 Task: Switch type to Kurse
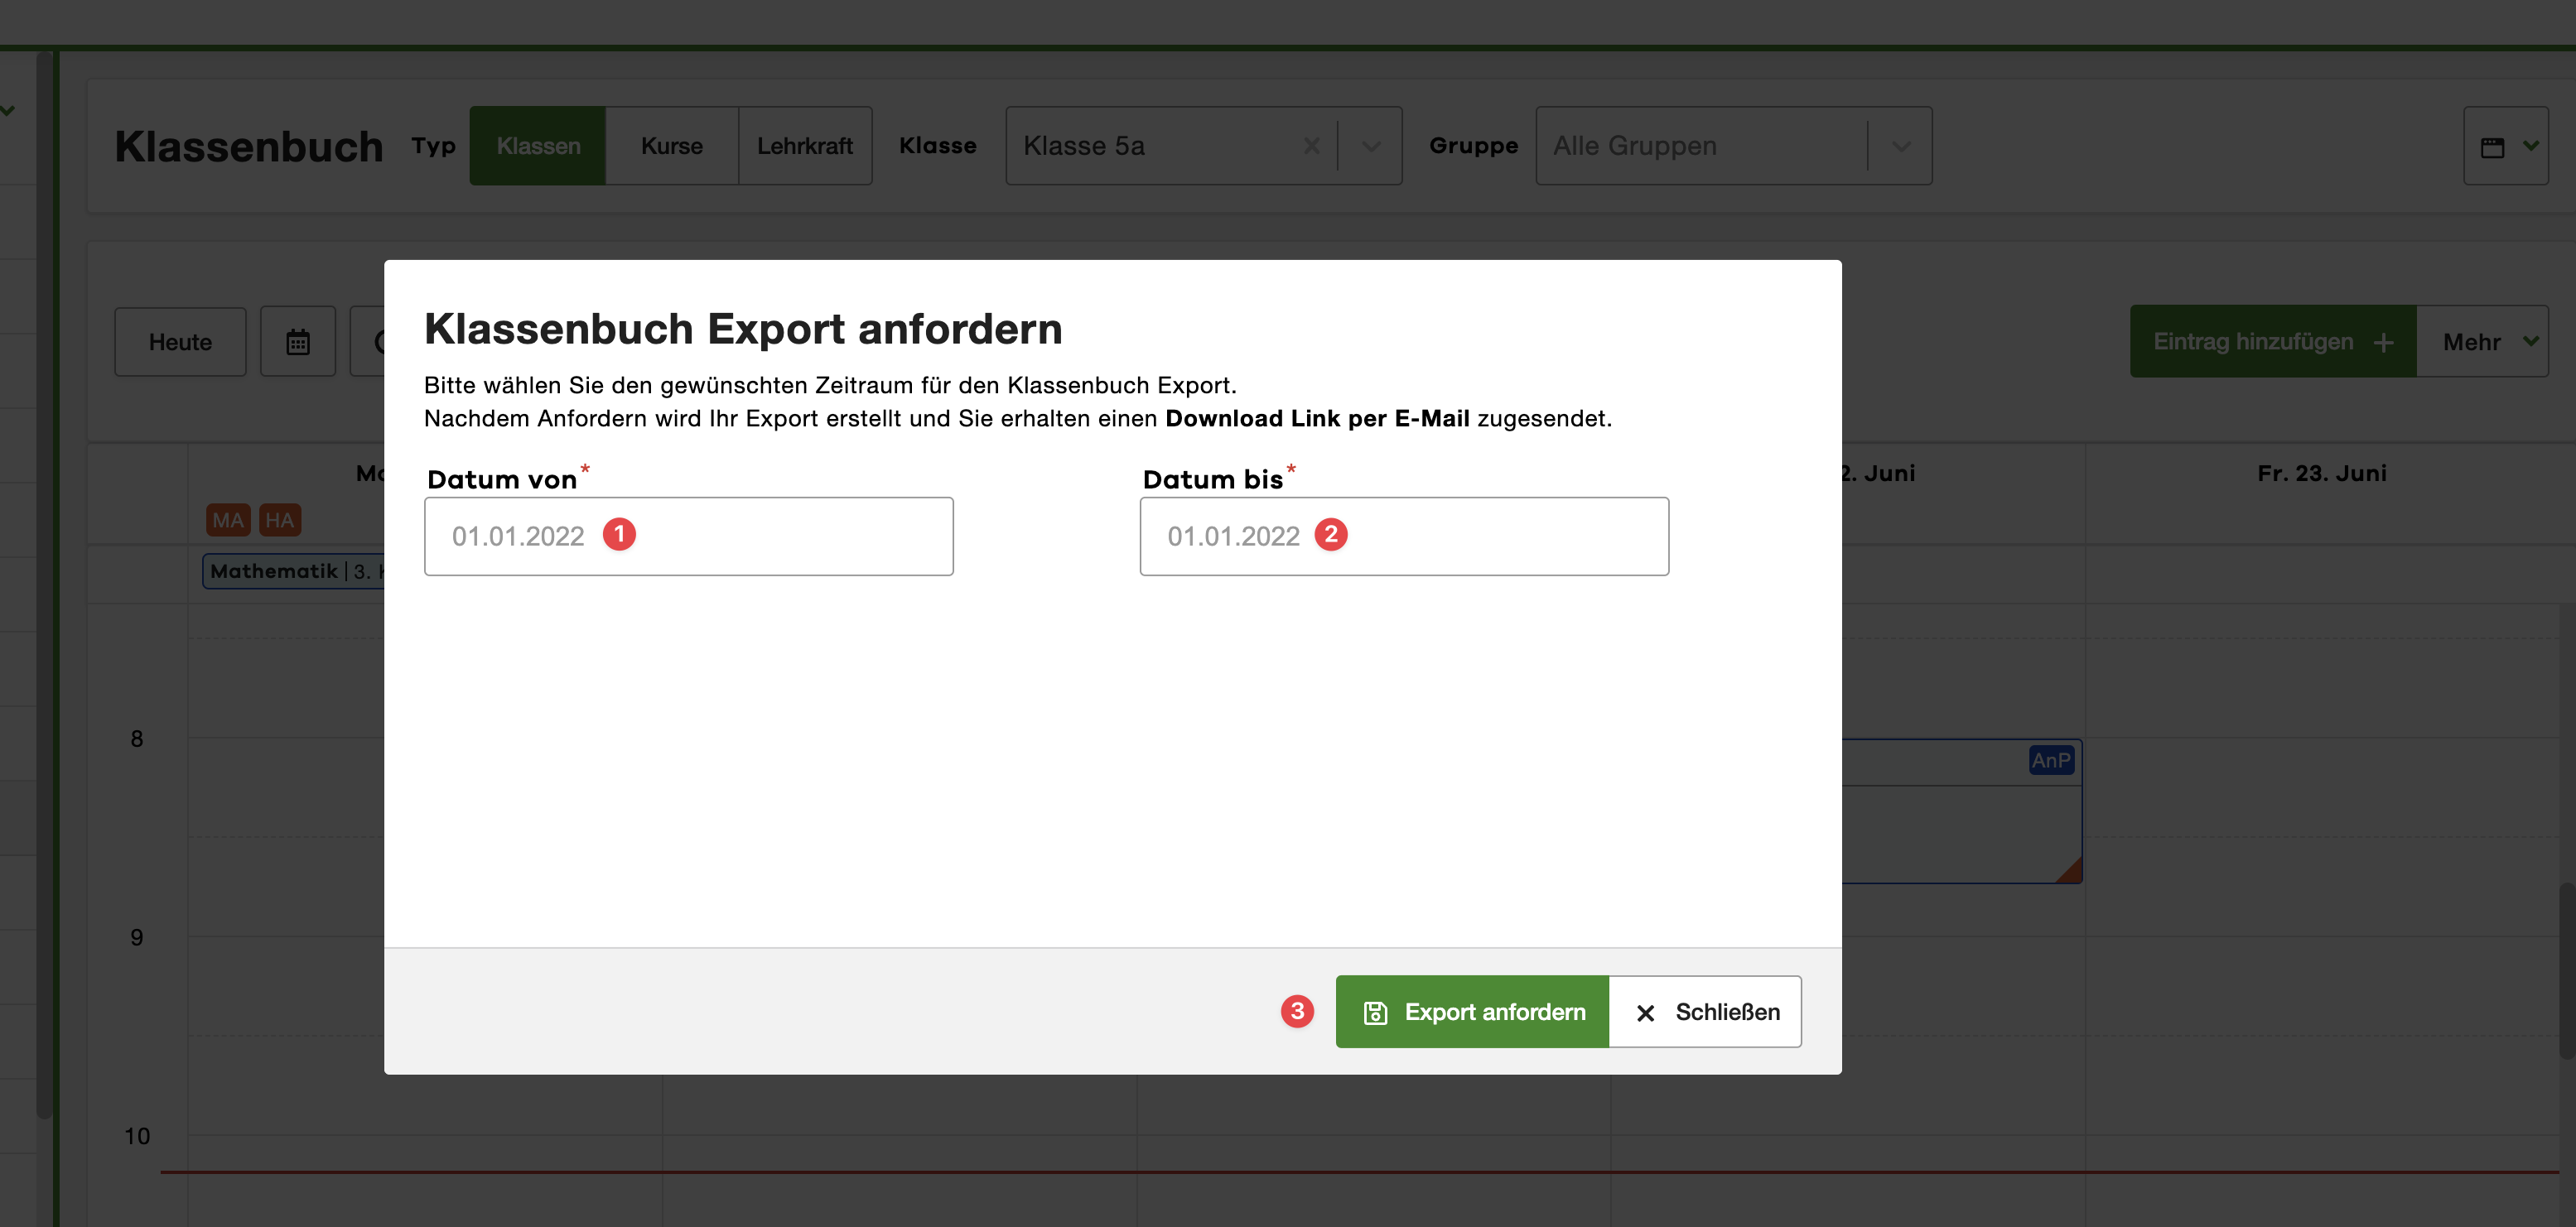click(x=671, y=146)
